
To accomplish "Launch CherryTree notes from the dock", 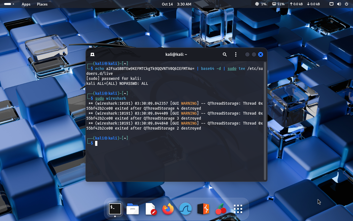I will coord(221,209).
